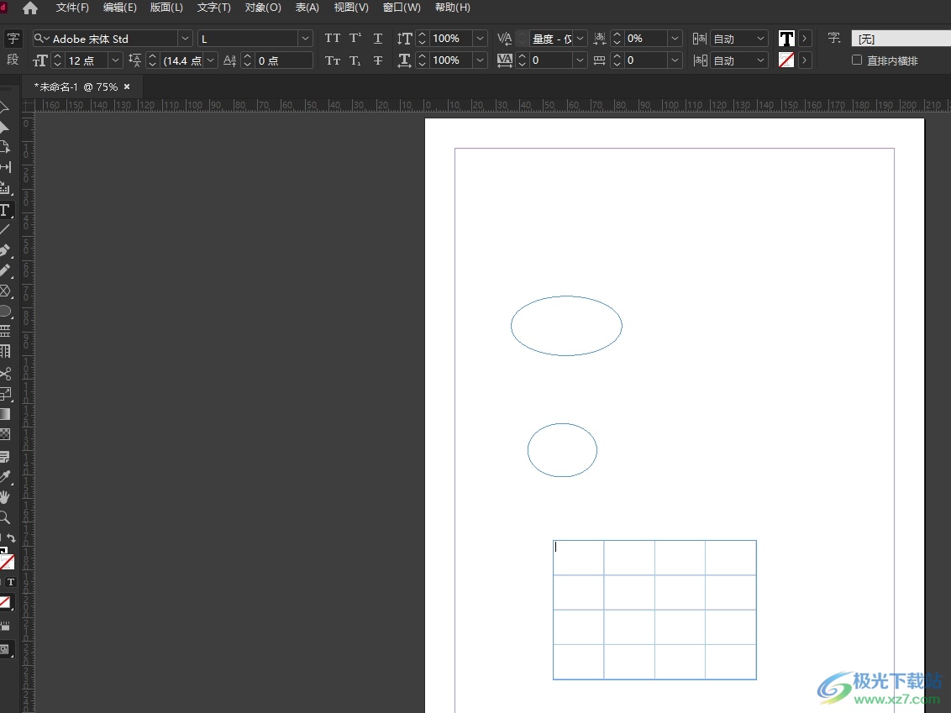Viewport: 951px width, 713px height.
Task: Select the Type tool in the toolbox
Action: click(5, 210)
